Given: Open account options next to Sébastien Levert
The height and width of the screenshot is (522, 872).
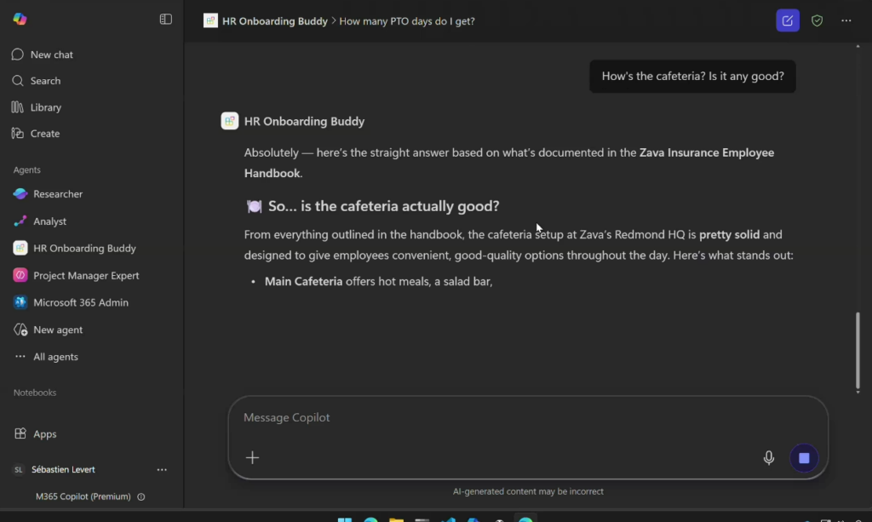Looking at the screenshot, I should pos(162,469).
